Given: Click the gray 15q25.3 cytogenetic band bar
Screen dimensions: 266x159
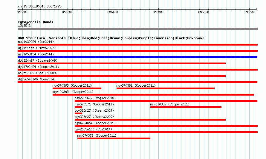Looking at the screenshot, I should point(137,29).
